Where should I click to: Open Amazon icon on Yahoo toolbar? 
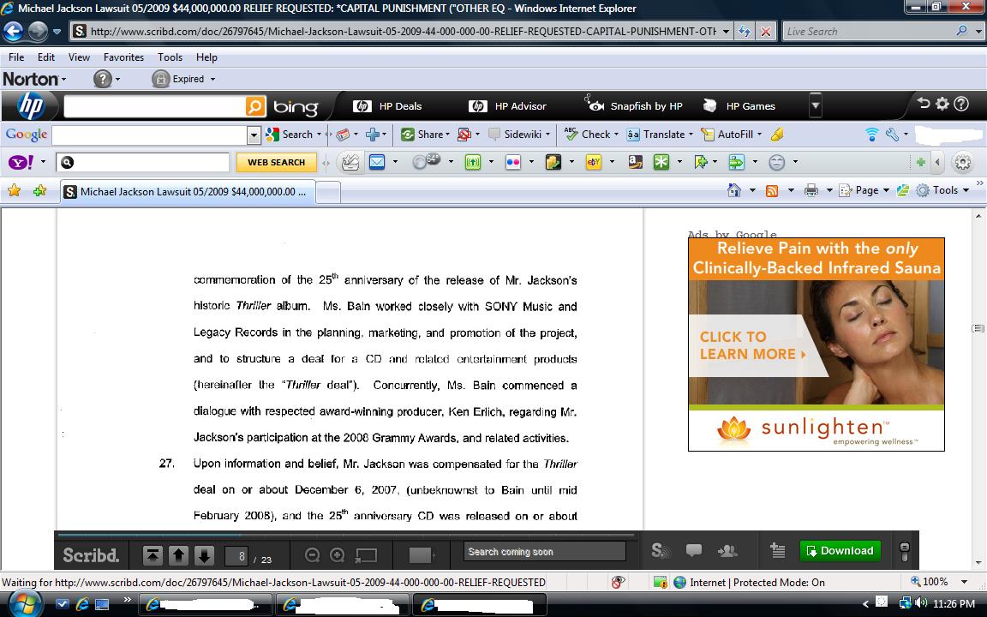pos(635,163)
